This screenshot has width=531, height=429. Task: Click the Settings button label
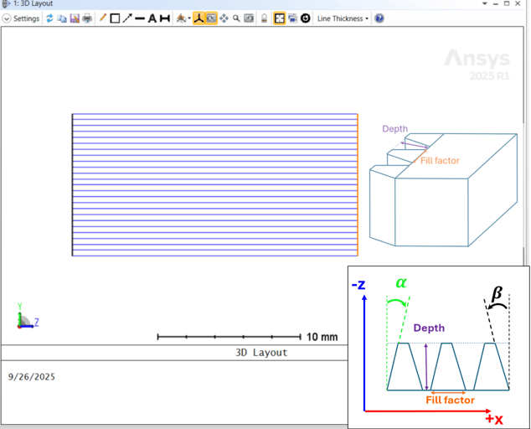click(26, 18)
